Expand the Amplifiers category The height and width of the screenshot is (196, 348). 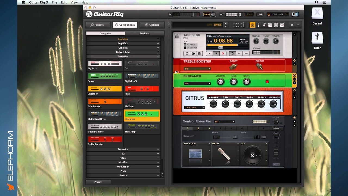123,44
